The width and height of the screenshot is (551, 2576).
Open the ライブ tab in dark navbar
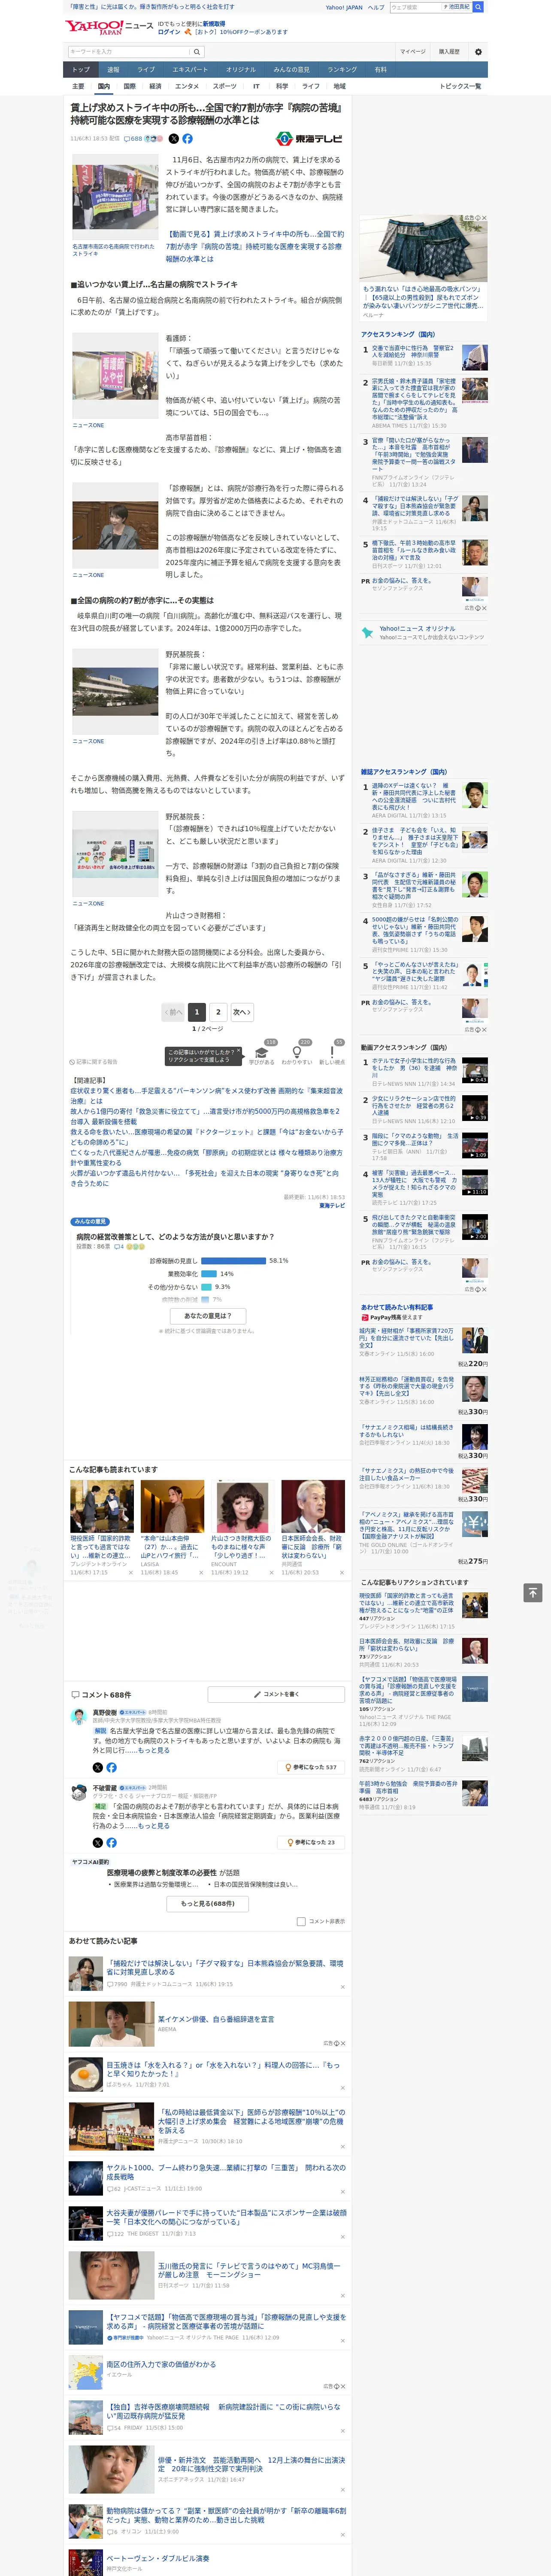click(x=146, y=70)
